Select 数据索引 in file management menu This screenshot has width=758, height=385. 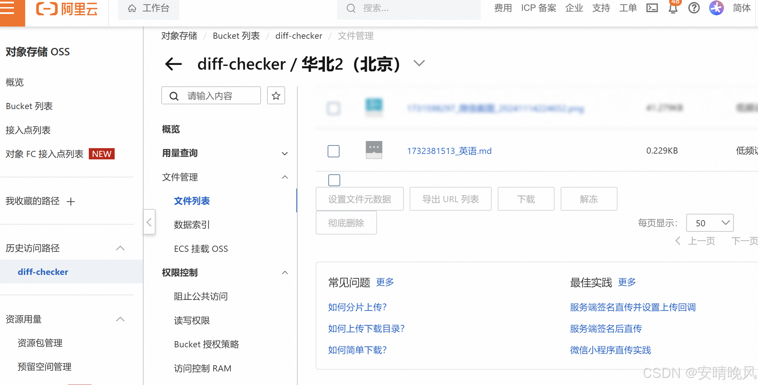tap(192, 225)
